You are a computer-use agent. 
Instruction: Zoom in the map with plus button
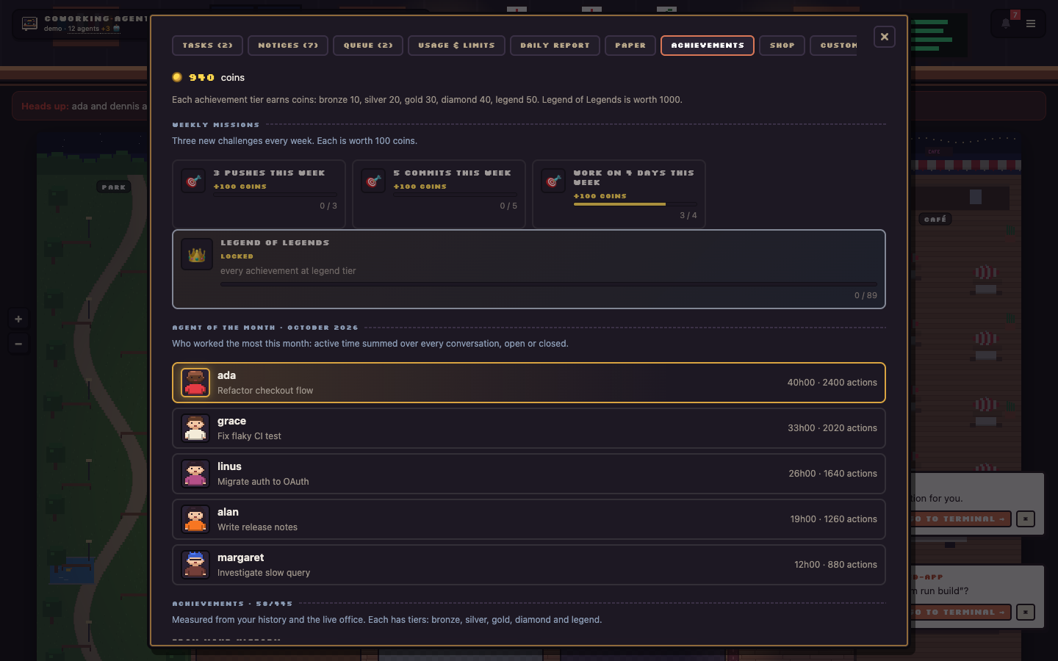[18, 319]
